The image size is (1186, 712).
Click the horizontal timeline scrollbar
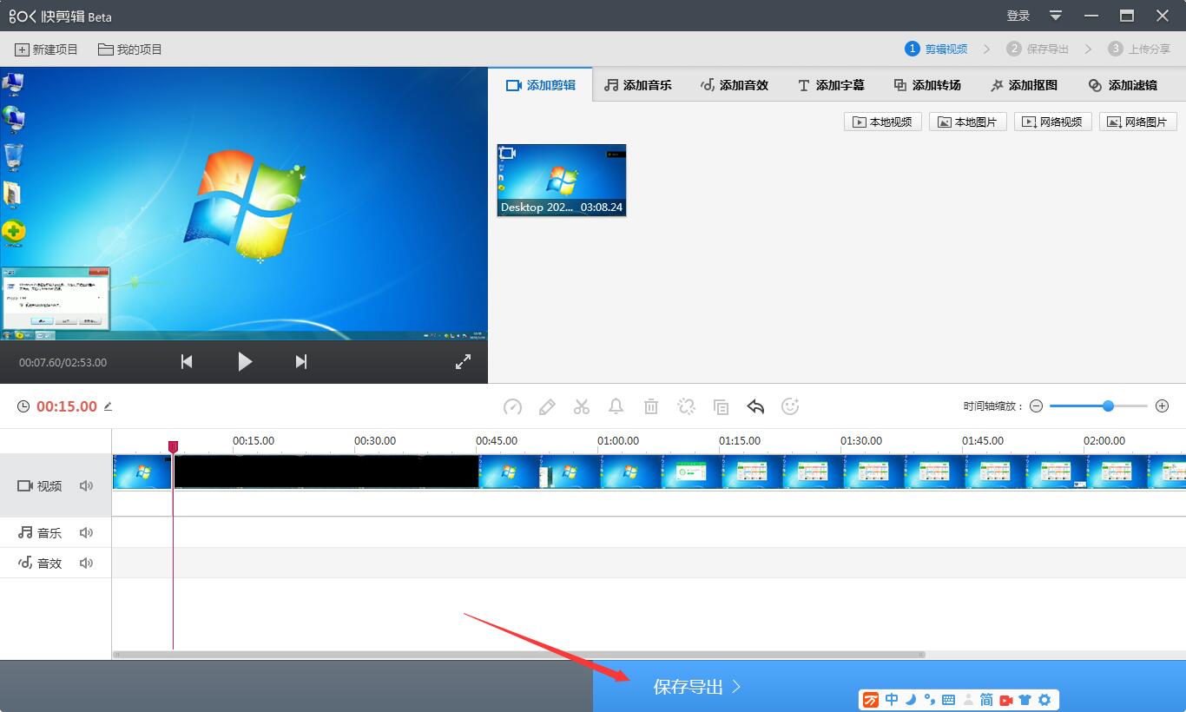(519, 655)
